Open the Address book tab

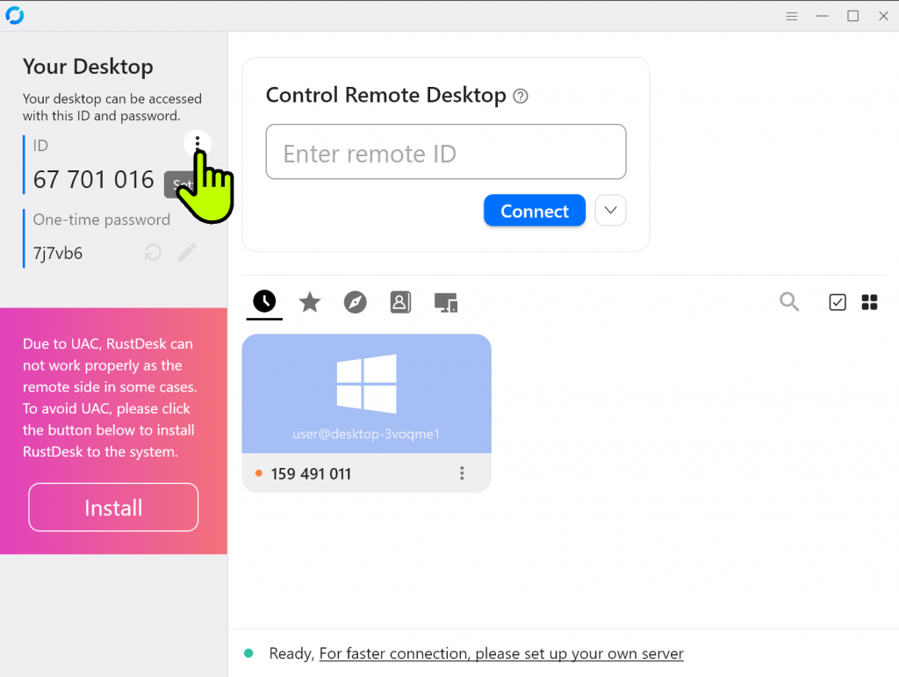[x=400, y=303]
